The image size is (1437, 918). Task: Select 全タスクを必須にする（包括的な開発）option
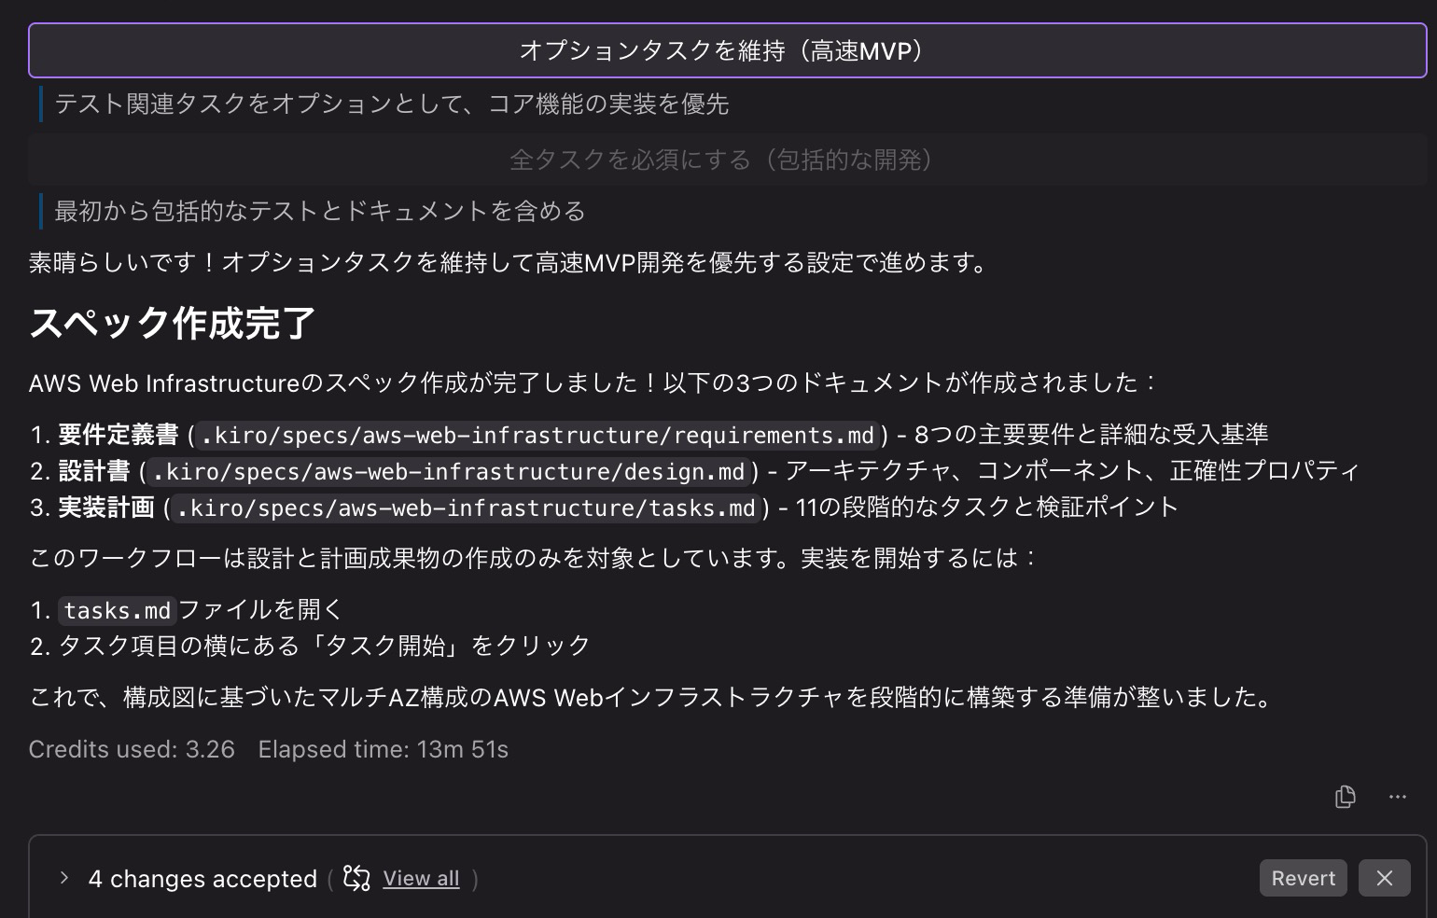pyautogui.click(x=718, y=160)
